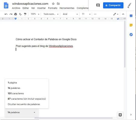Open the Ver menu

(33, 8)
